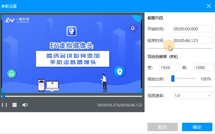This screenshot has height=134, width=215.
Task: Open the 视频速率 dropdown arrow
Action: 209,96
